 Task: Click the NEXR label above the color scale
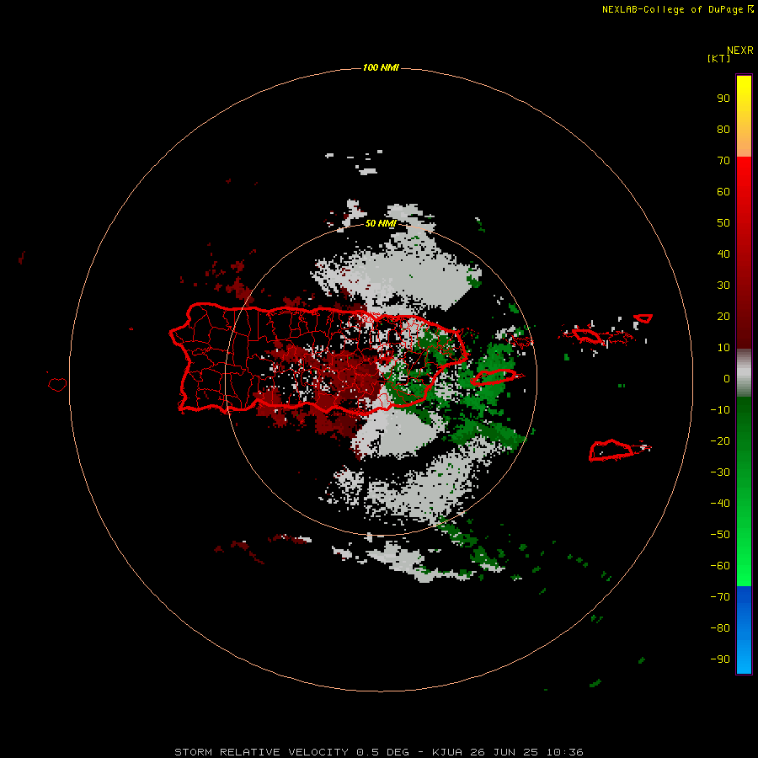pyautogui.click(x=740, y=51)
